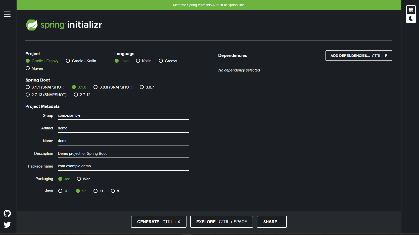
Task: Select Java version 8
Action: (115, 191)
